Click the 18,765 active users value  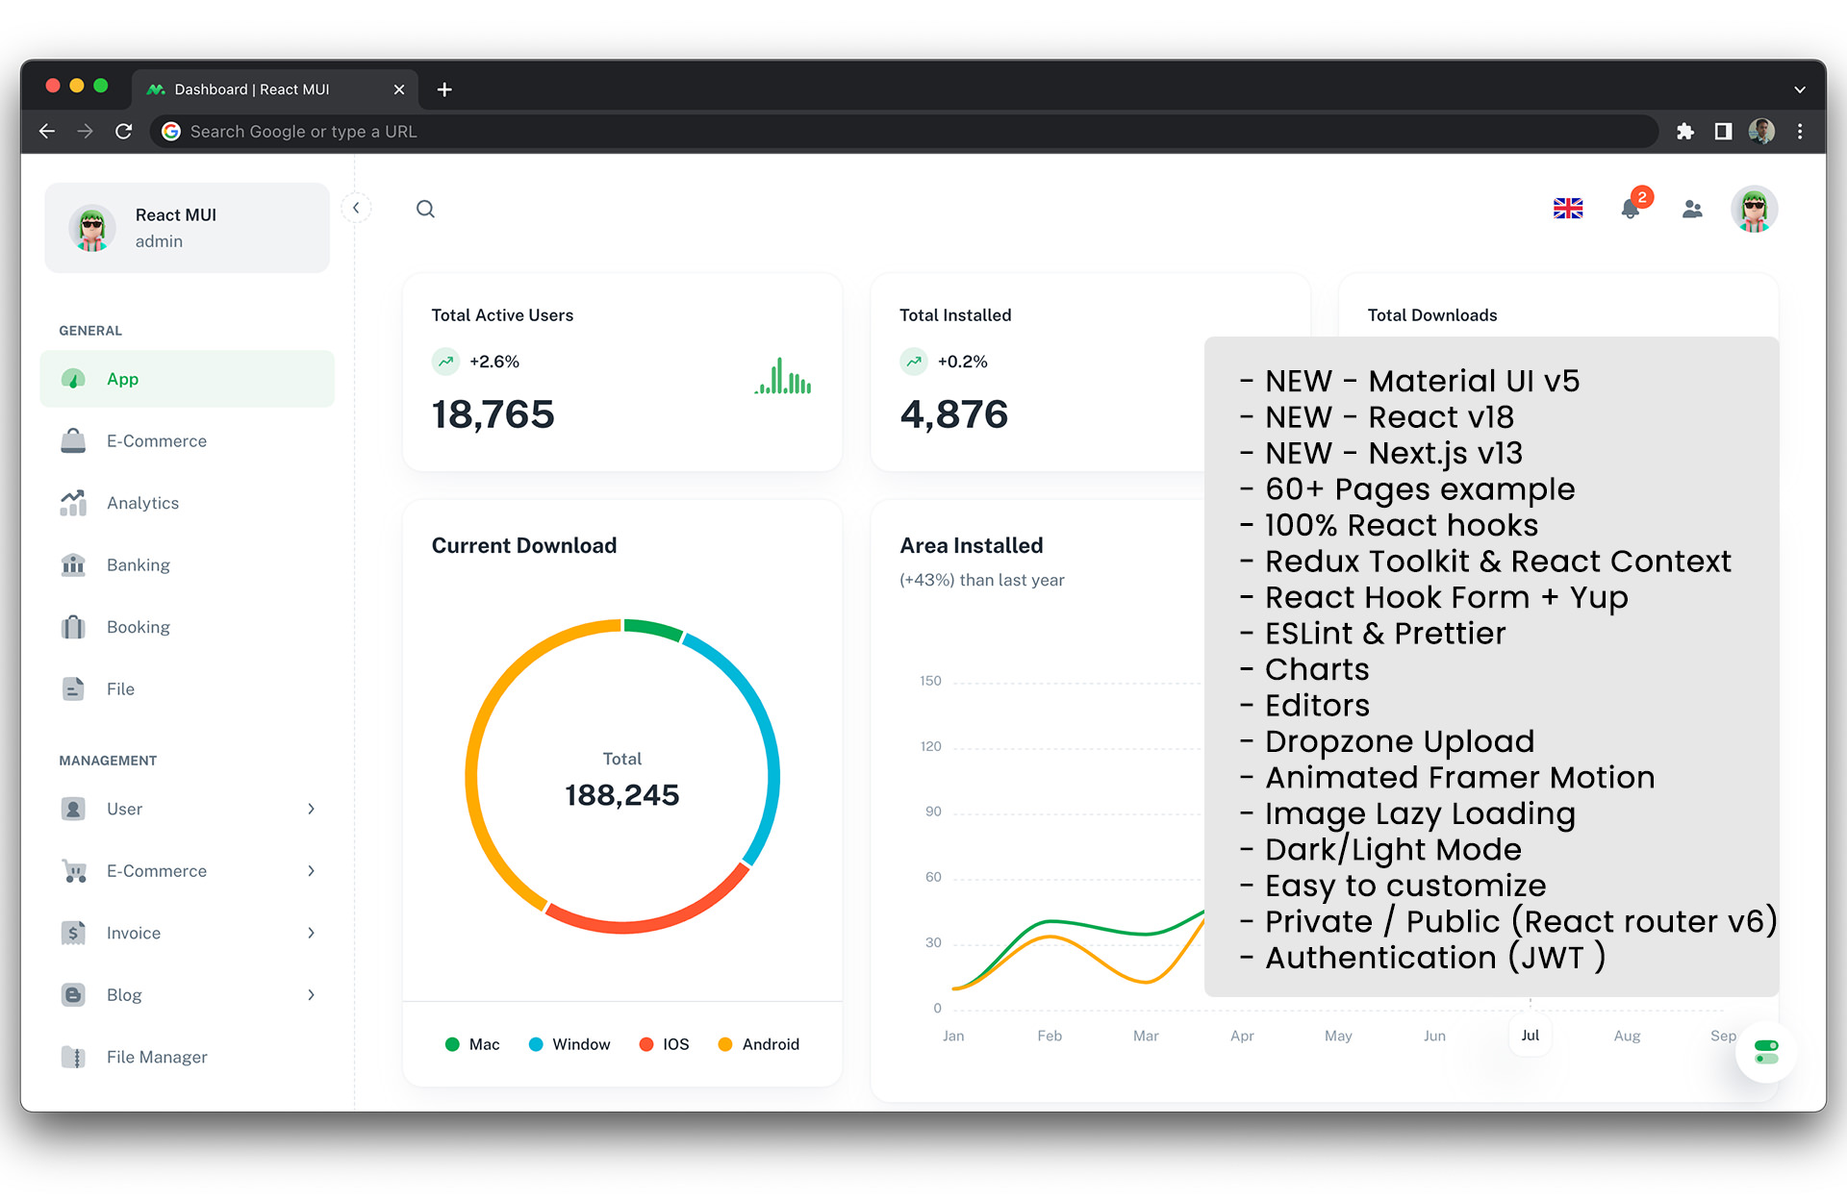pyautogui.click(x=493, y=414)
